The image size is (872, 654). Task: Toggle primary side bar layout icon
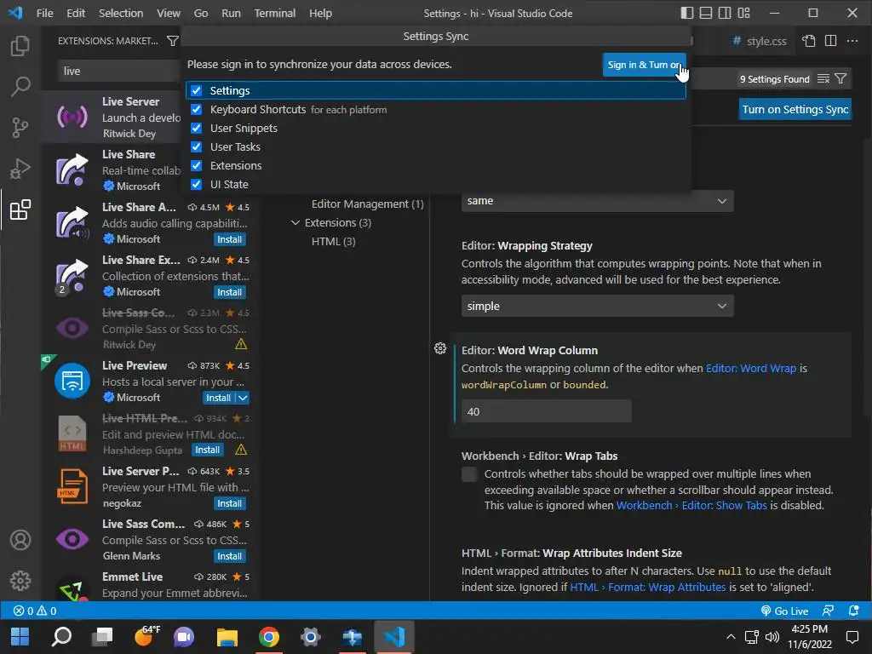[x=687, y=13]
